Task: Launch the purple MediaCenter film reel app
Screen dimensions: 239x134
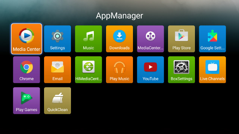Action: (150, 39)
